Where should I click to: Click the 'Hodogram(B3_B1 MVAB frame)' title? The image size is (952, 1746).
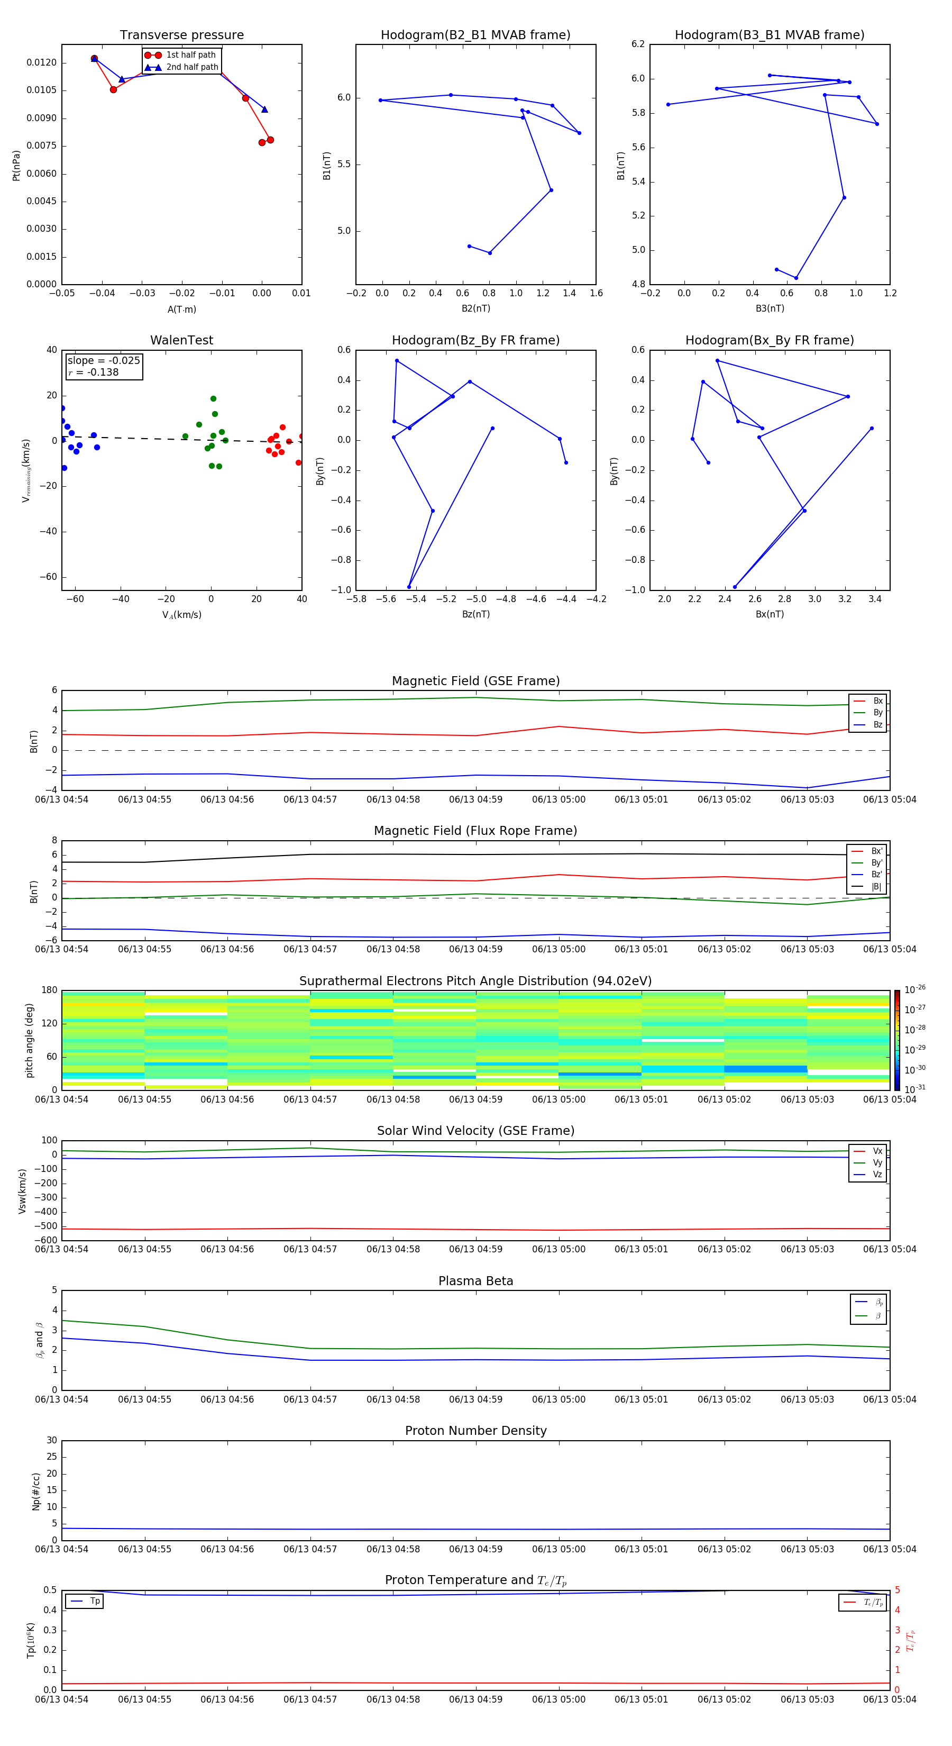[770, 35]
